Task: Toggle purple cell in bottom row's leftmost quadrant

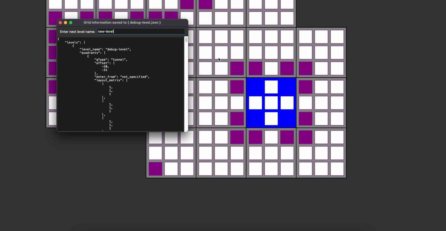Action: pyautogui.click(x=155, y=169)
